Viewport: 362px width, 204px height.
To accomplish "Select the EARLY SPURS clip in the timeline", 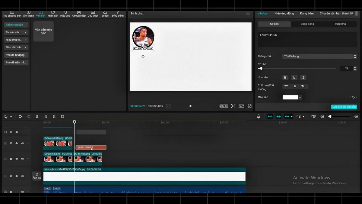I will [x=91, y=147].
